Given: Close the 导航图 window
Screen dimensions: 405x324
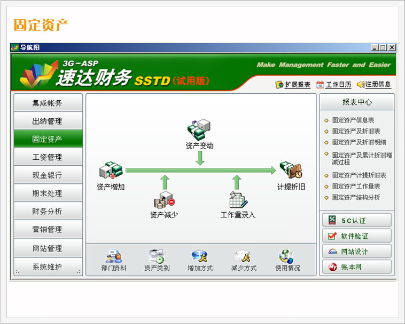Looking at the screenshot, I should click(x=392, y=47).
